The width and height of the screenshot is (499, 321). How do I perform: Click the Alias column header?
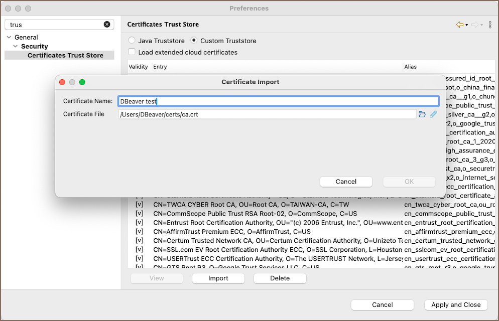(x=410, y=67)
